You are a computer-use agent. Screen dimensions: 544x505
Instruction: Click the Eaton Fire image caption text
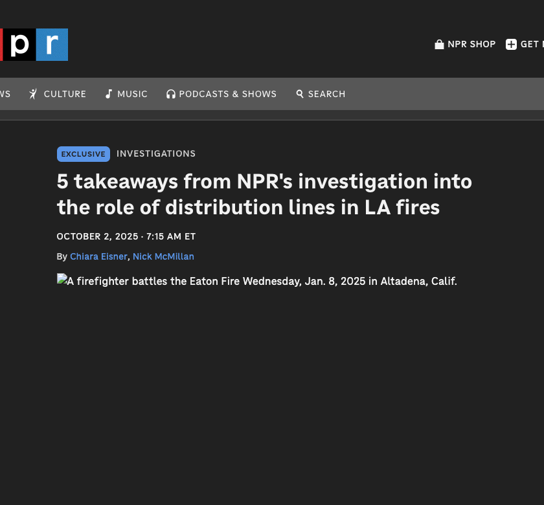262,281
